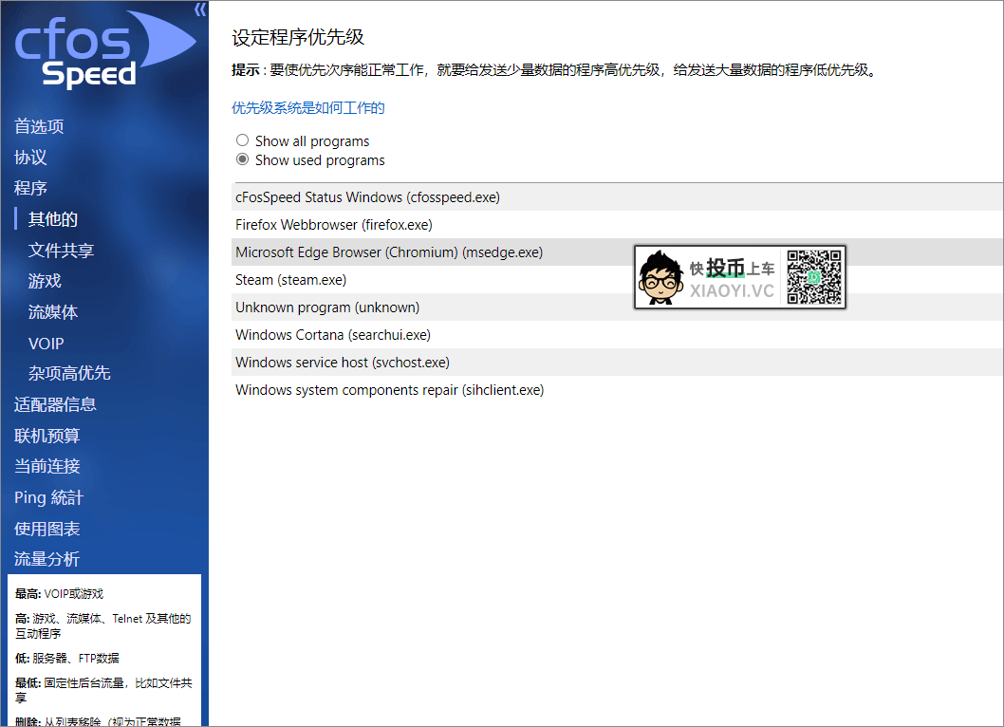Select the Steam (steam.exe) row
1004x727 pixels.
pos(617,280)
